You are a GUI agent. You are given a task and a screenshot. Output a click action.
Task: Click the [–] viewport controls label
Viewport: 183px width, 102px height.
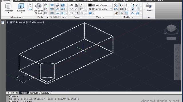point(9,22)
